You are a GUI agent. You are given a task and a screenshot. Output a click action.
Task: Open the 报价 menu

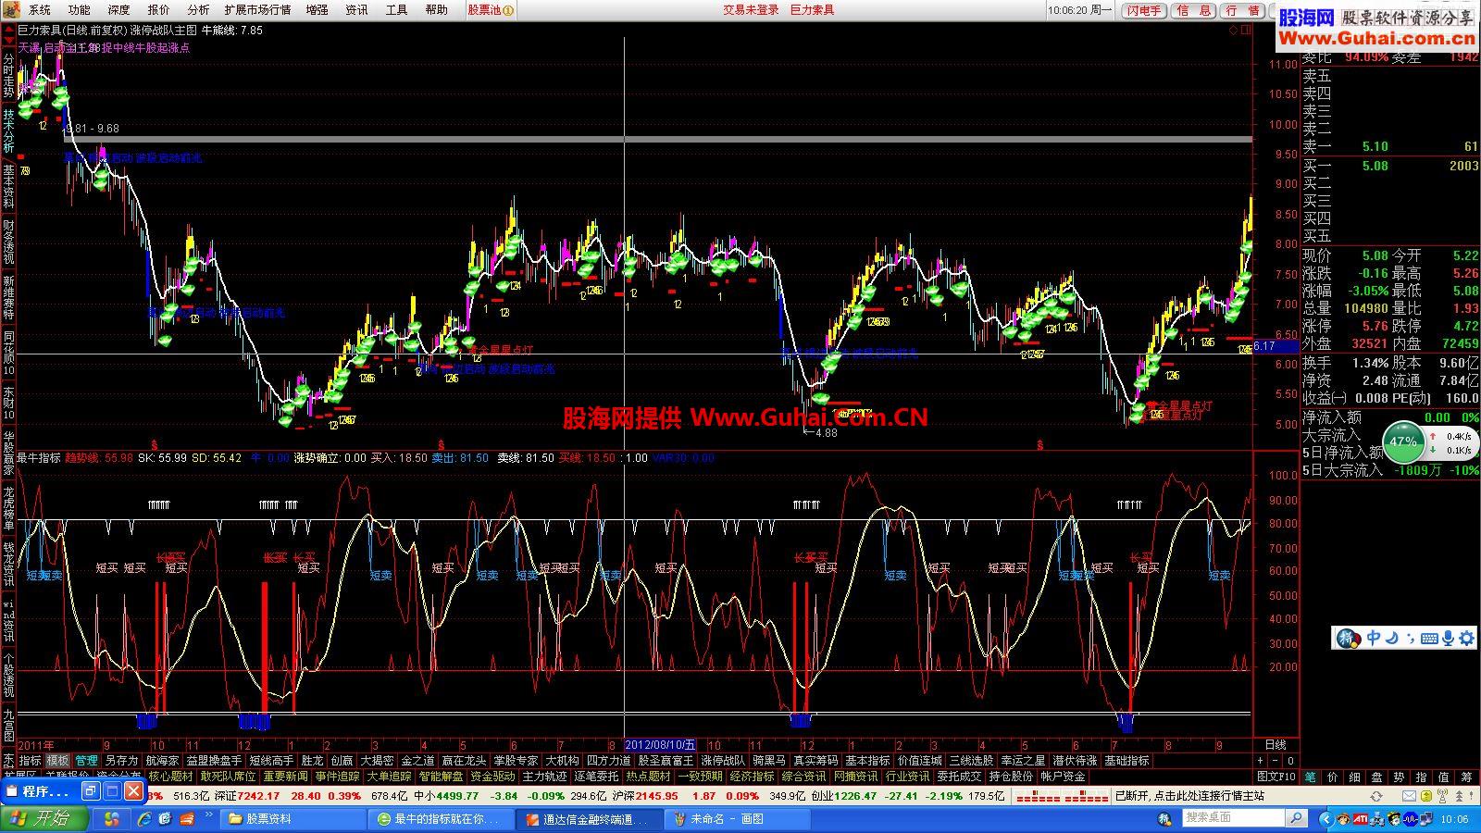[x=159, y=10]
